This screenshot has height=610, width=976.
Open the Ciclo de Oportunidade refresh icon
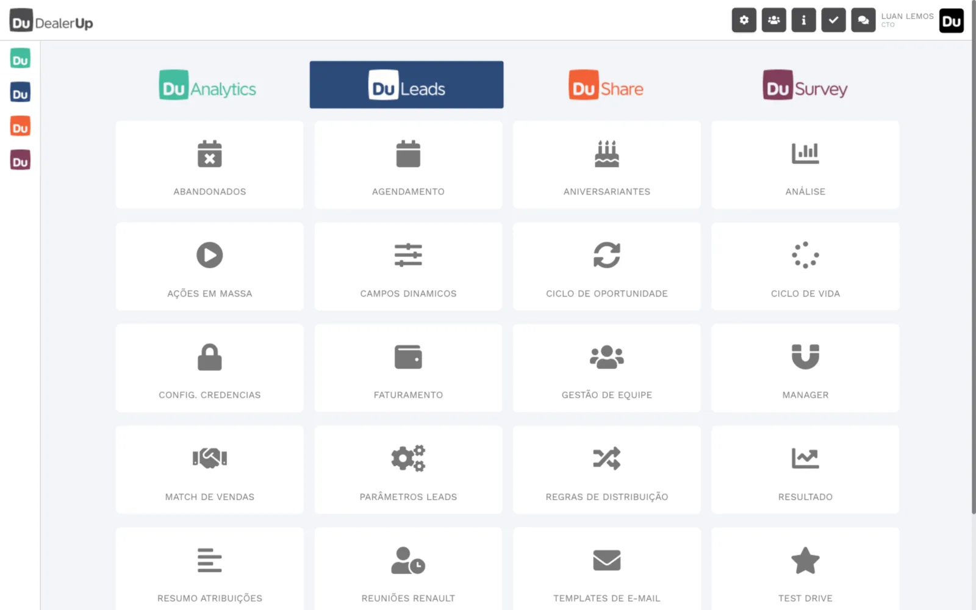click(x=607, y=255)
